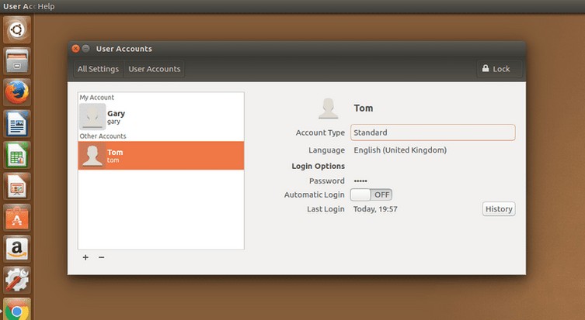Launch Google Chrome from the dock

click(x=17, y=309)
